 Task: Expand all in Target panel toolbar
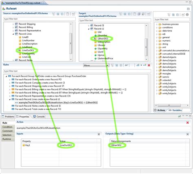(x=125, y=14)
